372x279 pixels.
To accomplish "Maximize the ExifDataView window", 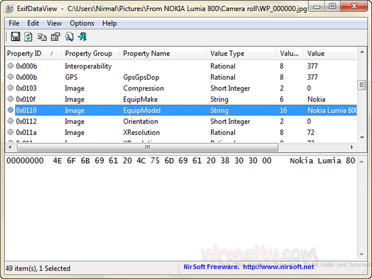I will pyautogui.click(x=333, y=6).
